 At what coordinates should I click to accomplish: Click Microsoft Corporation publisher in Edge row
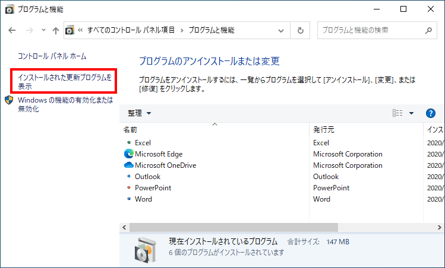coord(348,154)
